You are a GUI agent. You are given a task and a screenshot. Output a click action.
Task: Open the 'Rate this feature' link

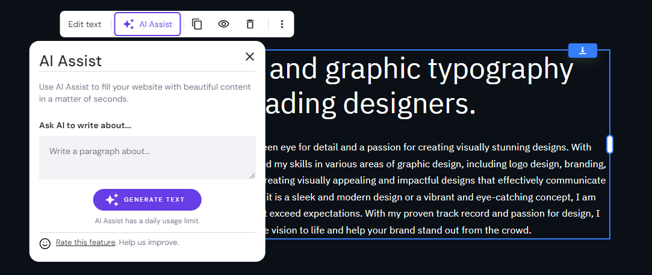coord(85,243)
